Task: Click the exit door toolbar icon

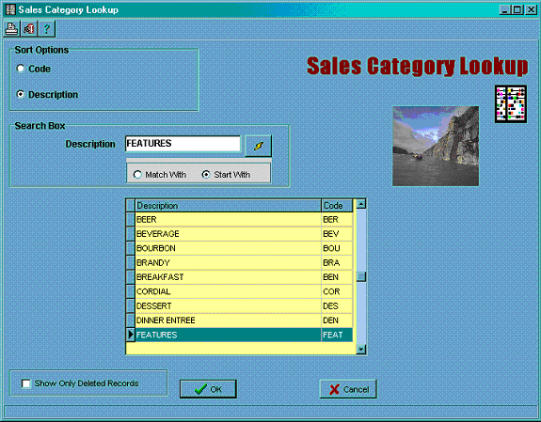Action: [x=29, y=28]
